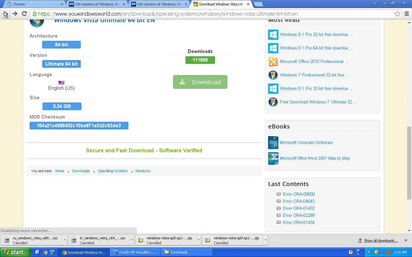Launch Chrome from the quick launch icon

coord(45,252)
